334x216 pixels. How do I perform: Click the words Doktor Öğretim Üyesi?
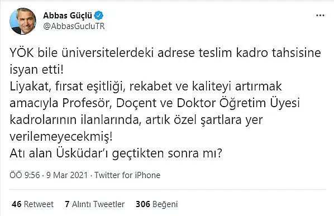click(x=238, y=103)
